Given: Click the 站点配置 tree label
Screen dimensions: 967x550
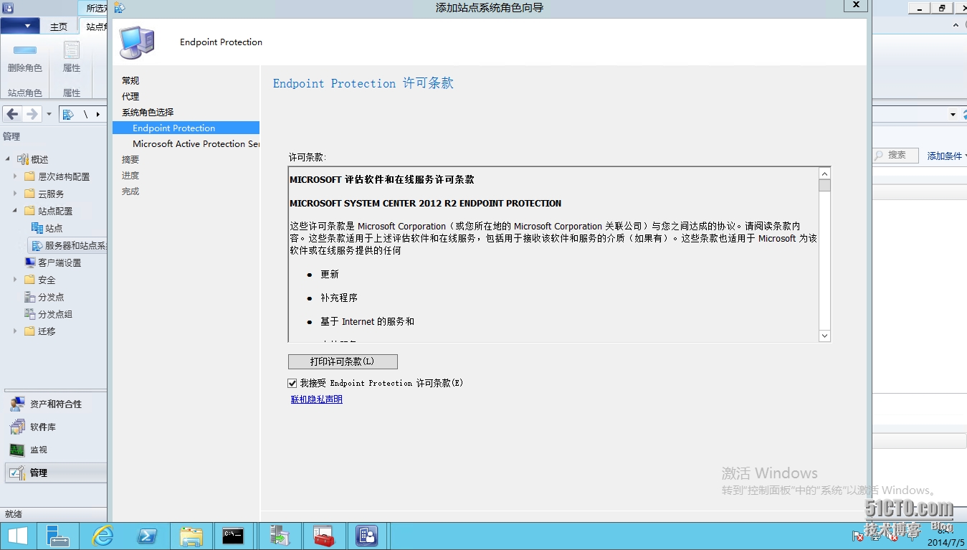Looking at the screenshot, I should tap(55, 211).
